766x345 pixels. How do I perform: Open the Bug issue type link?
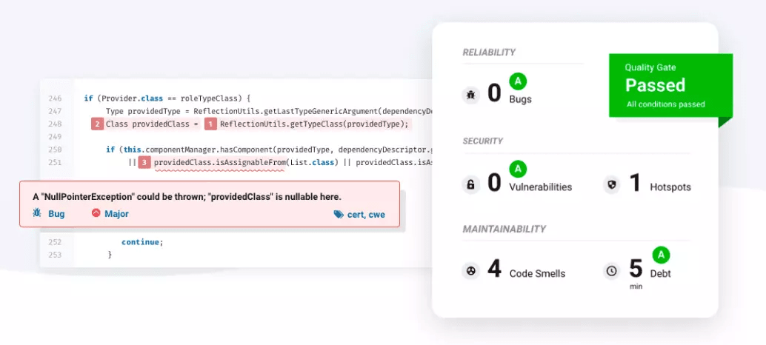56,214
